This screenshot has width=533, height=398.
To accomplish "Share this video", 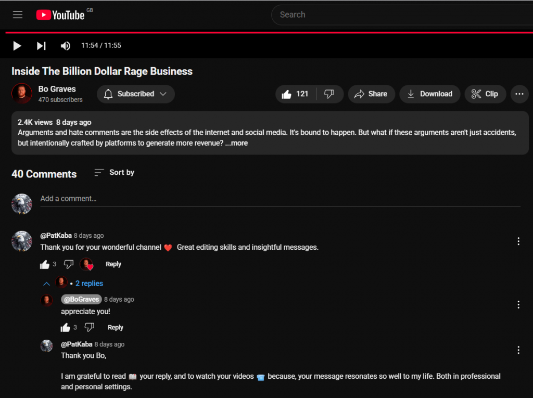I will pyautogui.click(x=370, y=94).
